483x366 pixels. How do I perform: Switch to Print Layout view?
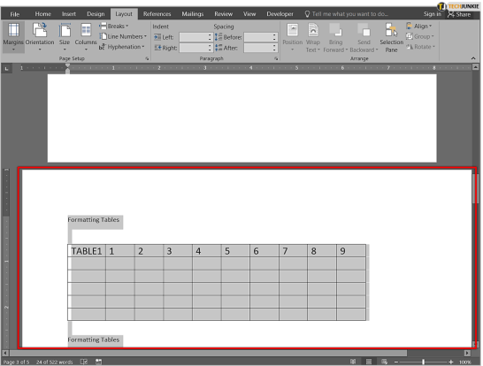coord(369,362)
